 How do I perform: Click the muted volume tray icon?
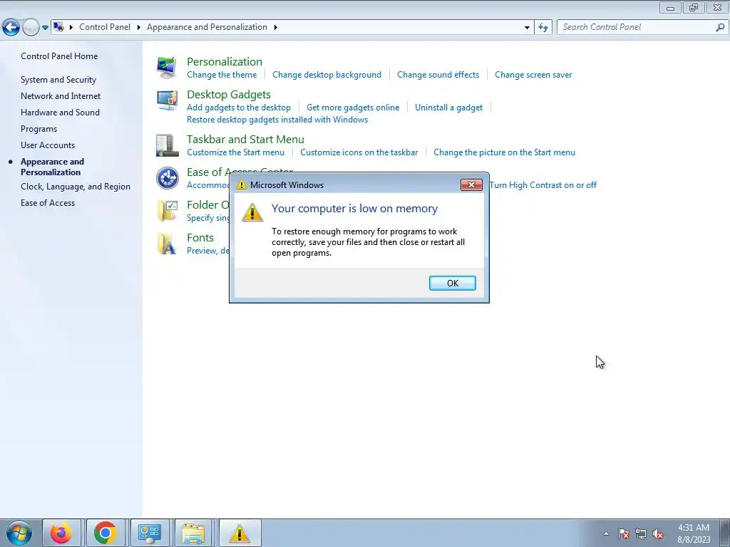coord(658,533)
